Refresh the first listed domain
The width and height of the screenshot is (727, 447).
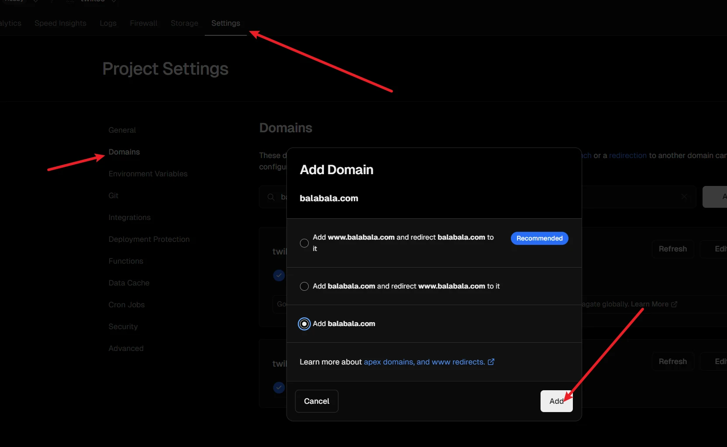[672, 249]
